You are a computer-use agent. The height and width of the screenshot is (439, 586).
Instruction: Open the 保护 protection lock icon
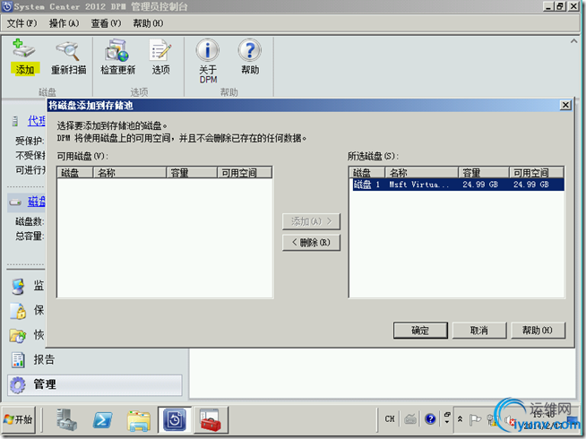click(18, 311)
